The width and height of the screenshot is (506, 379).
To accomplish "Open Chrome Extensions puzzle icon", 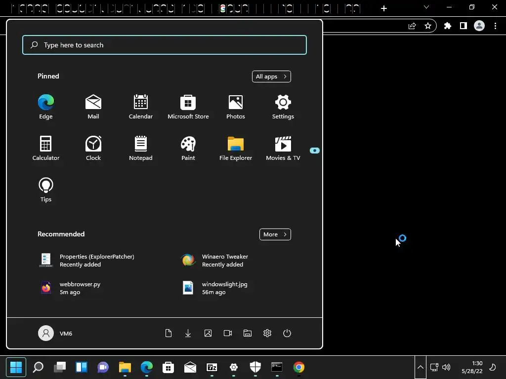I will click(448, 26).
